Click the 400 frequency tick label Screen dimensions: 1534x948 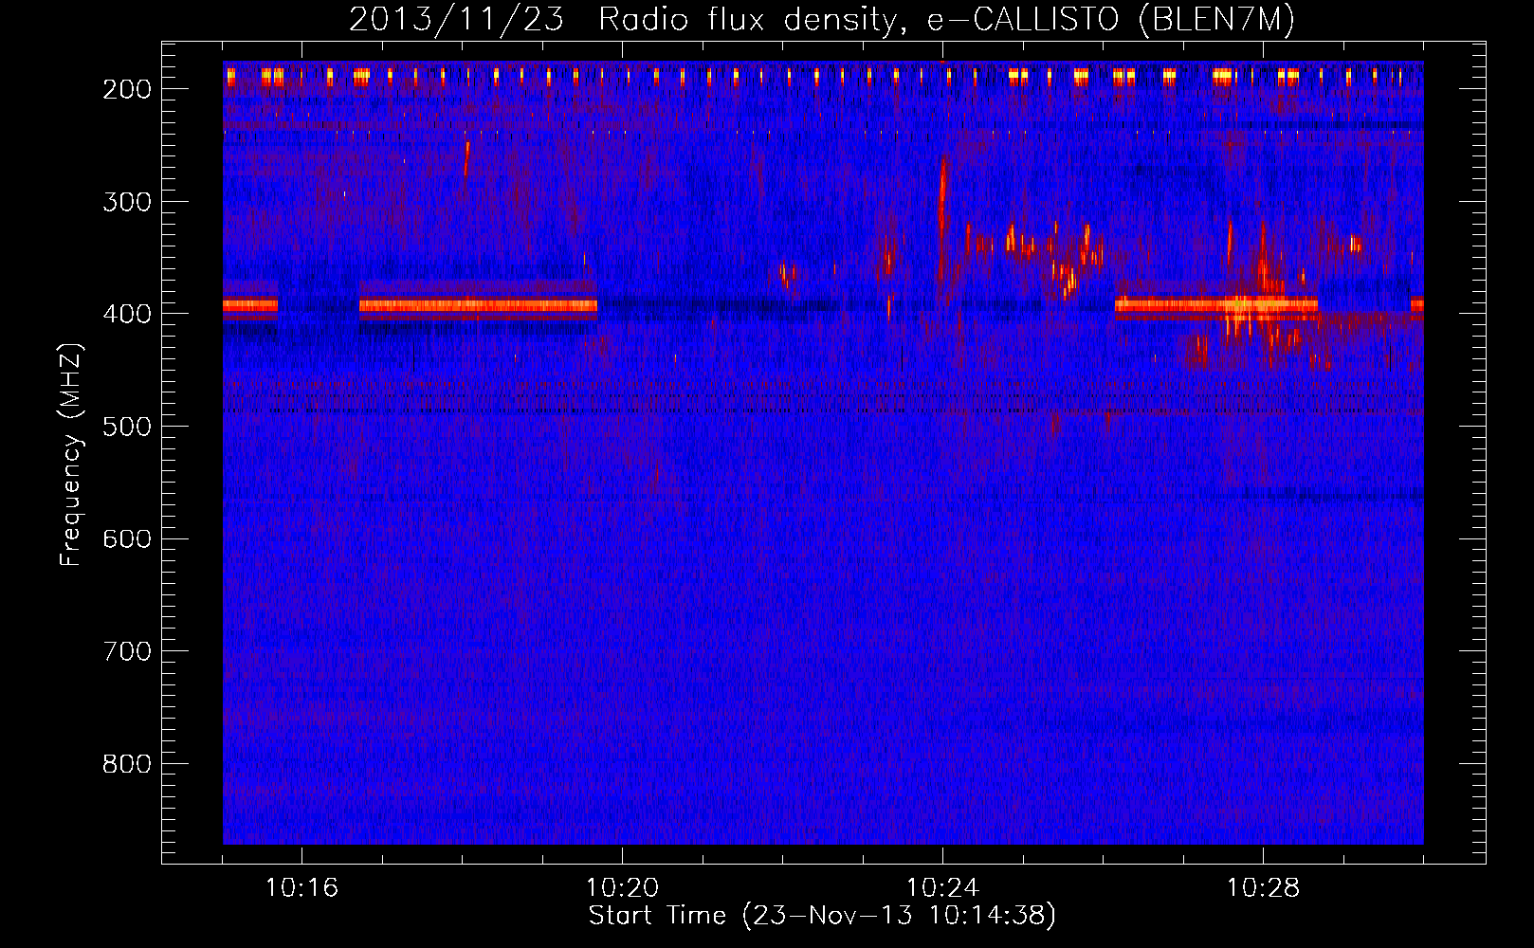[127, 314]
